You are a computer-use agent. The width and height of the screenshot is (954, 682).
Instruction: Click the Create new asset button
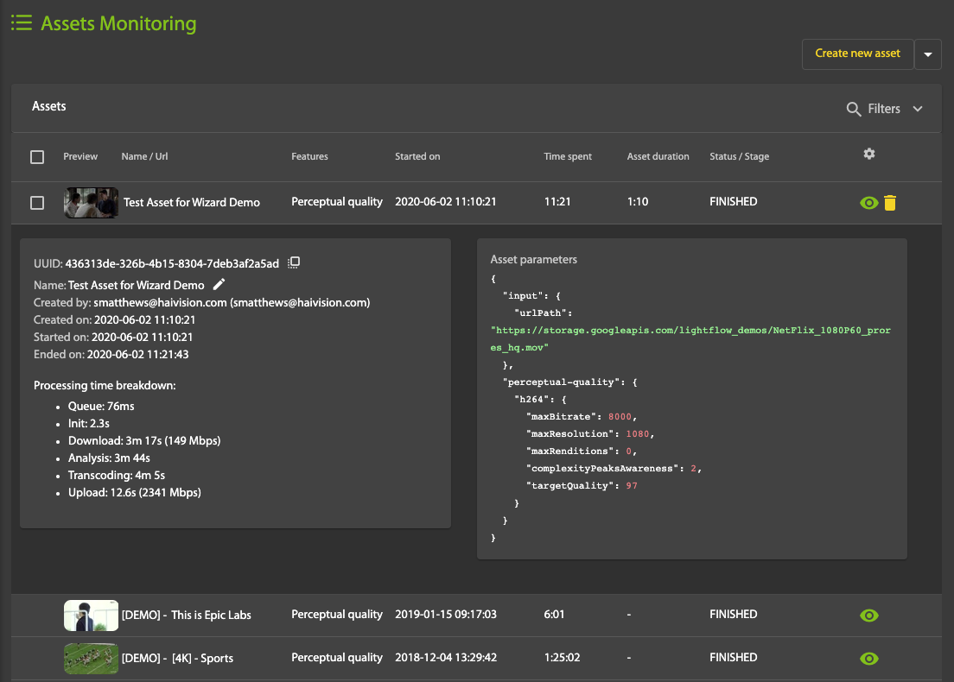pos(857,54)
